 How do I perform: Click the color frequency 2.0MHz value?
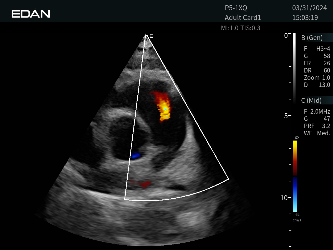pos(320,112)
